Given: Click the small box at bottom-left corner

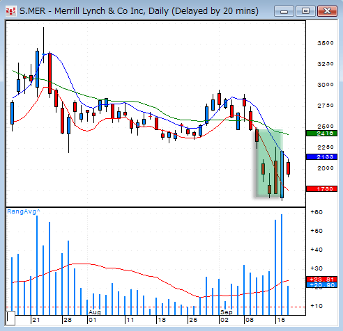Looking at the screenshot, I should click(10, 318).
